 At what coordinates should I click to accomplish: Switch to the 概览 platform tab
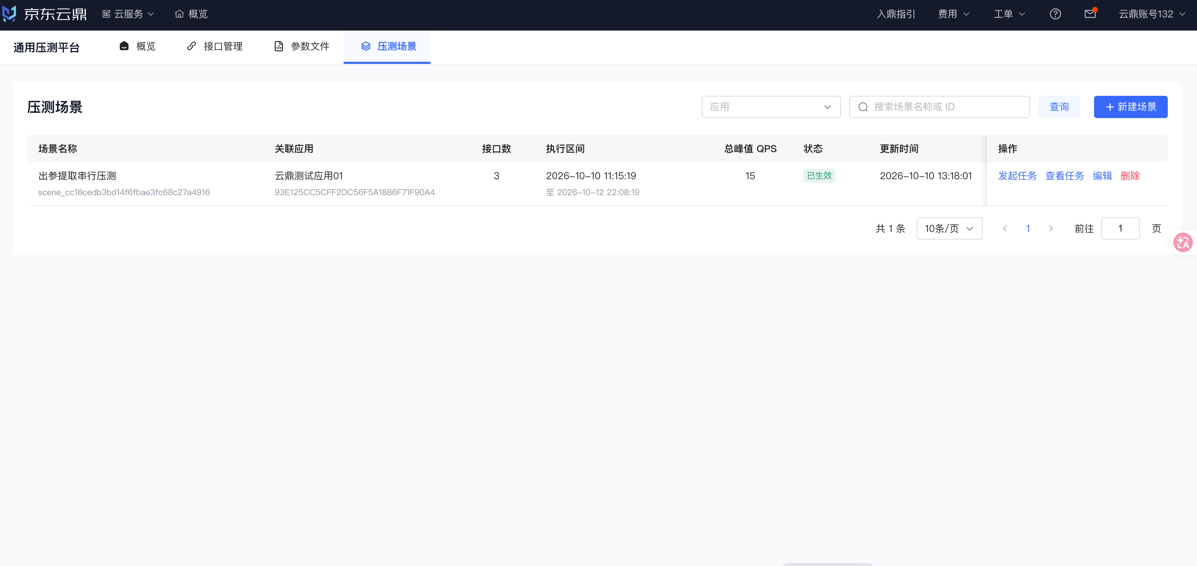click(x=137, y=47)
